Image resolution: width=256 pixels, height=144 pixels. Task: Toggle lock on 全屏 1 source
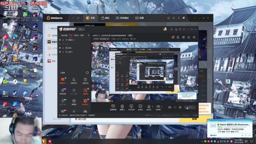coord(63,52)
